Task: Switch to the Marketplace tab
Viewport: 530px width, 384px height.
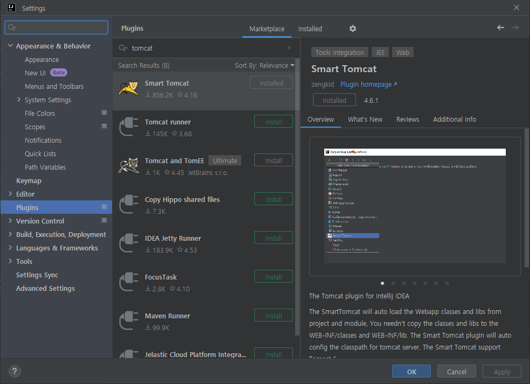Action: [267, 29]
